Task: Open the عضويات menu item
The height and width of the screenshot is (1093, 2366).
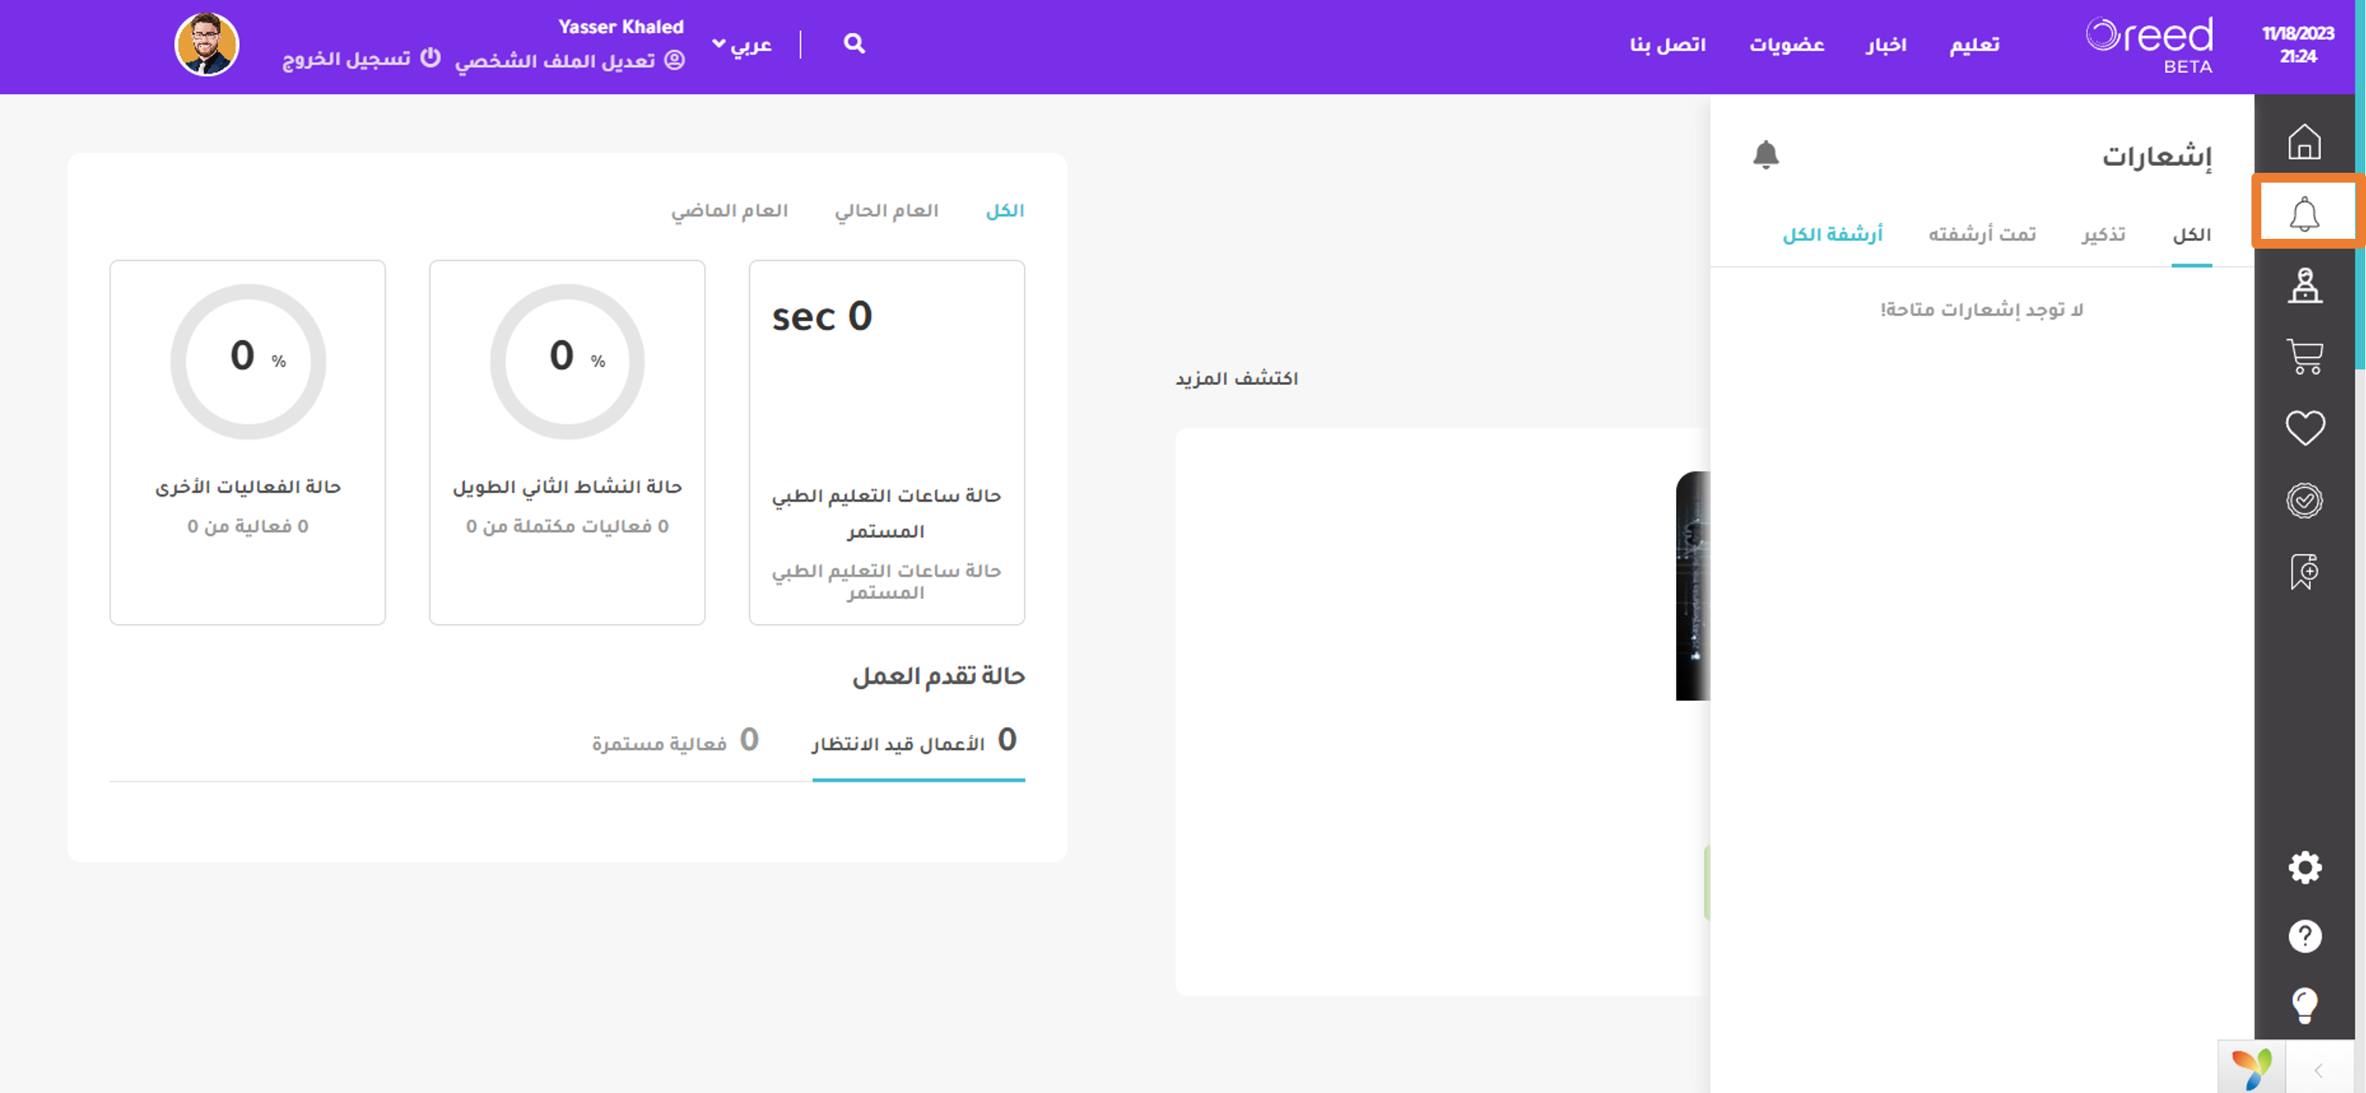Action: (1786, 44)
